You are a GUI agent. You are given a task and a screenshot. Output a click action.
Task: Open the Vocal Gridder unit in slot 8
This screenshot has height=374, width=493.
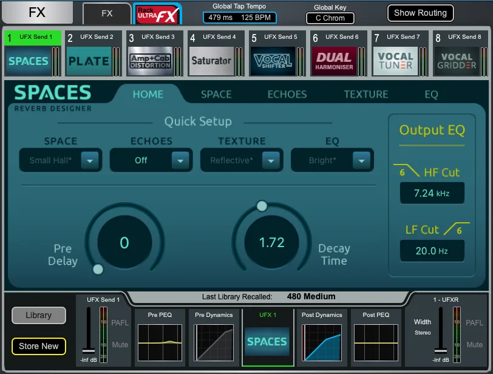(457, 61)
